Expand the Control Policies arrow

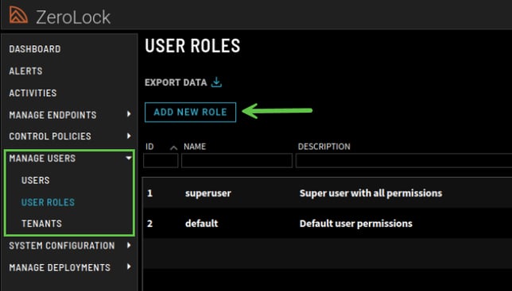click(129, 136)
